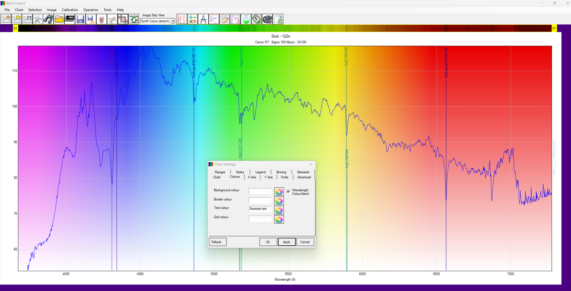
Task: Click the Default... button
Action: (217, 242)
